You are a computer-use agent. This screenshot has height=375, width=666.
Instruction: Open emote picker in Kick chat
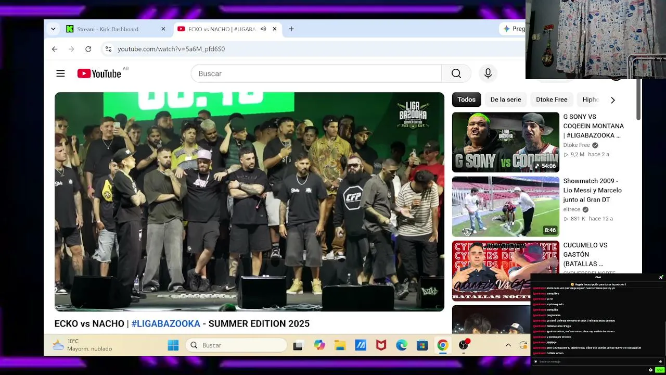[x=660, y=361]
